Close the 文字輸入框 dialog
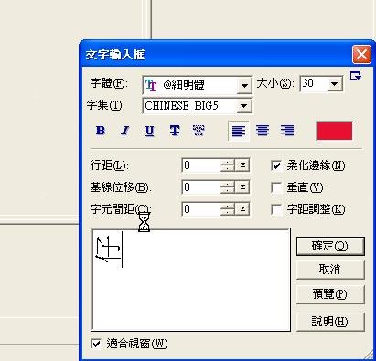 (x=361, y=55)
